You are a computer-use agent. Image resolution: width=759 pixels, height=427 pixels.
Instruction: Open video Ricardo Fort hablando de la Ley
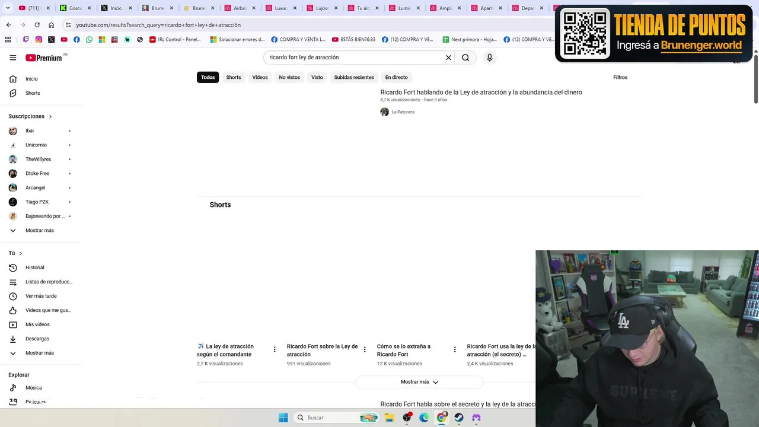481,93
